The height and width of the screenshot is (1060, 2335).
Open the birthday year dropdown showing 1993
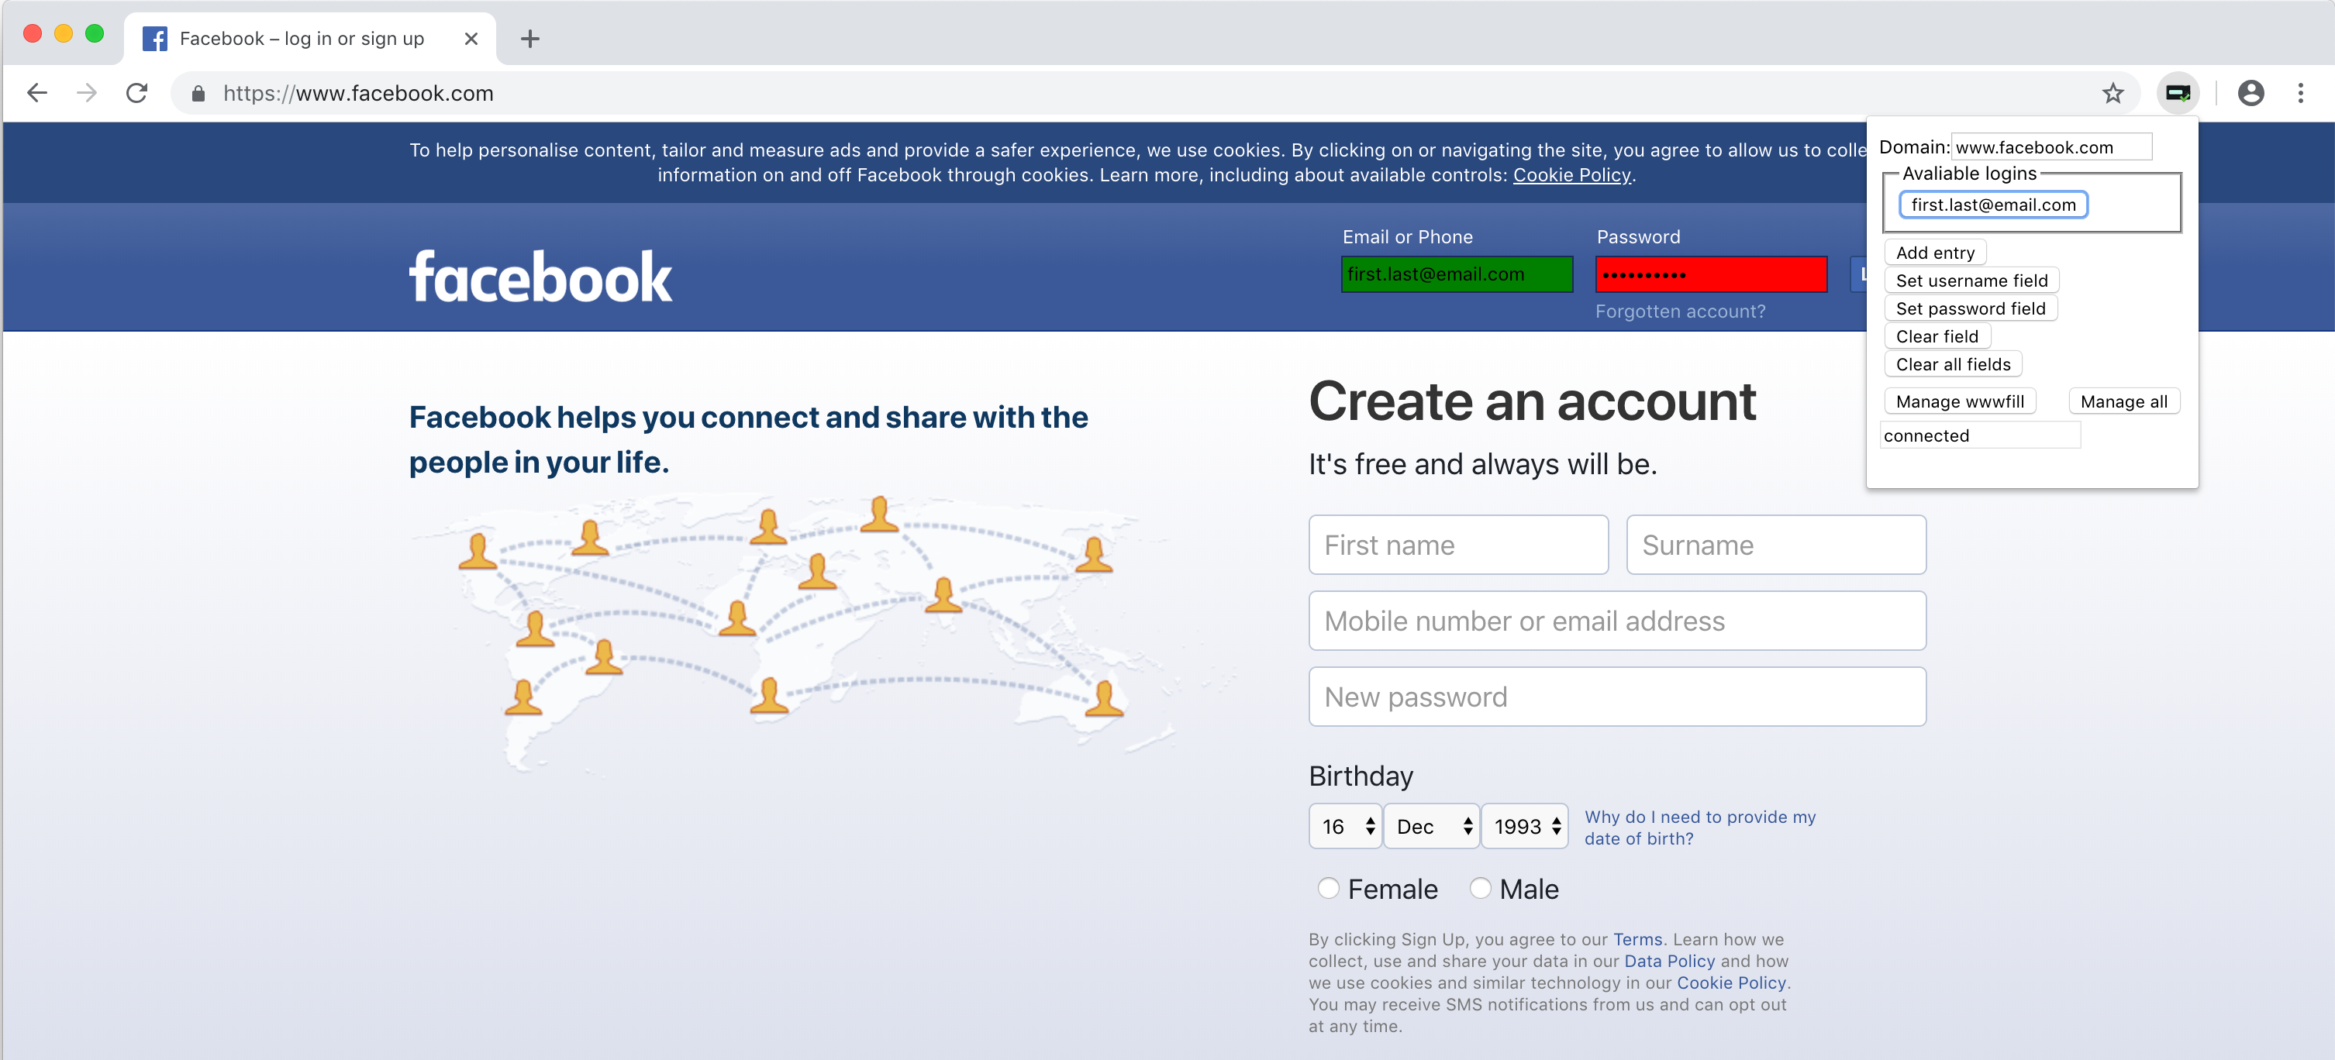pyautogui.click(x=1525, y=826)
